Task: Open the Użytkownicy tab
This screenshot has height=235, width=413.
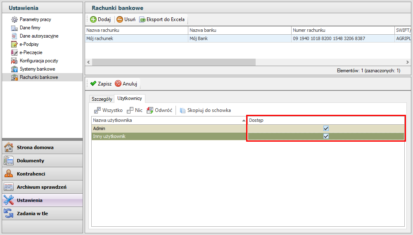Action: 129,99
